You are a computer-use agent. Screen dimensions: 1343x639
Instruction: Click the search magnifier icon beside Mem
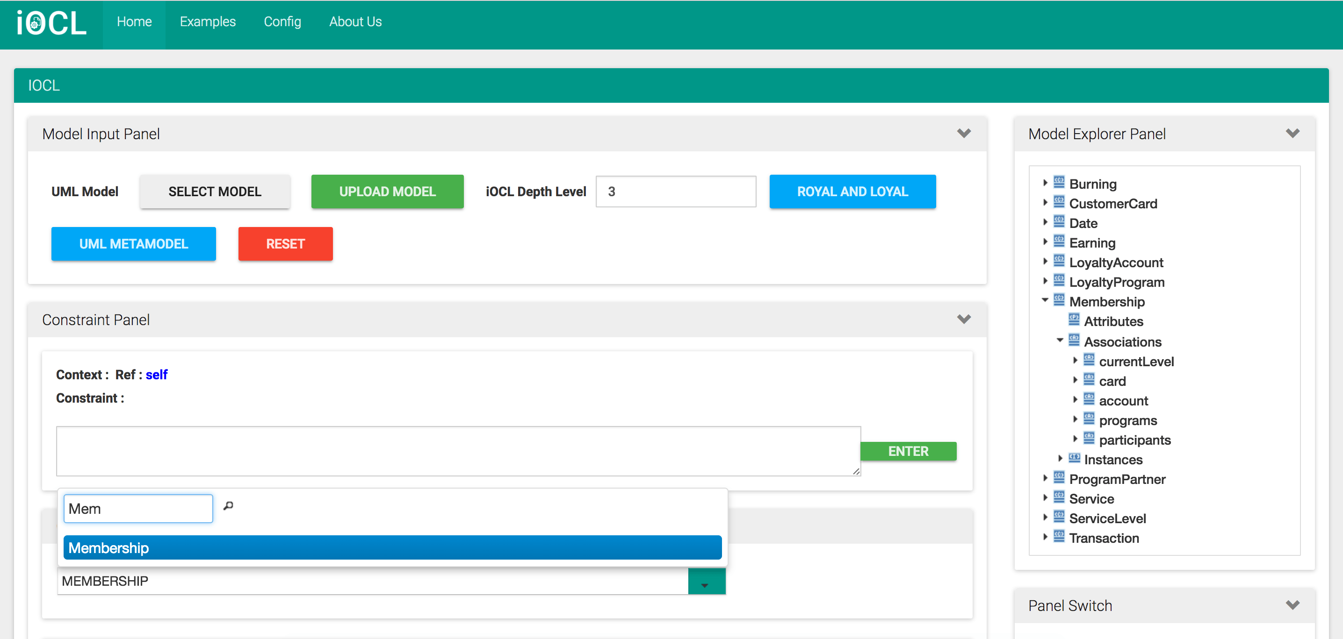pos(228,506)
